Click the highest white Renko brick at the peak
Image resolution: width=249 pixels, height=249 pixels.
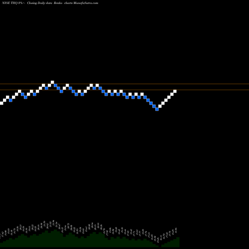click(x=52, y=82)
